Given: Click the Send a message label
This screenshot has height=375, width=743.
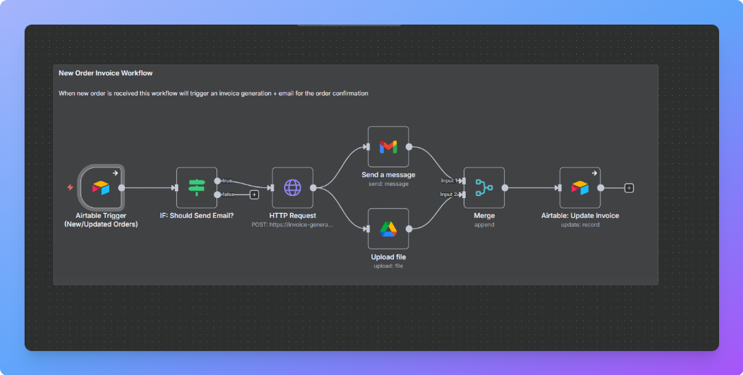Looking at the screenshot, I should pyautogui.click(x=389, y=175).
